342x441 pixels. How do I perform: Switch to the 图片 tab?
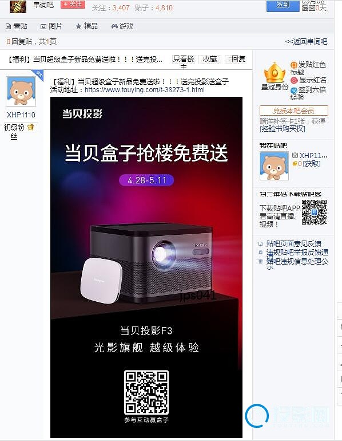coord(51,26)
